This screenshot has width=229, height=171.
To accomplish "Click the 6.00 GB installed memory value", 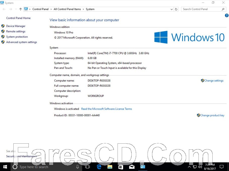I will (92, 58).
